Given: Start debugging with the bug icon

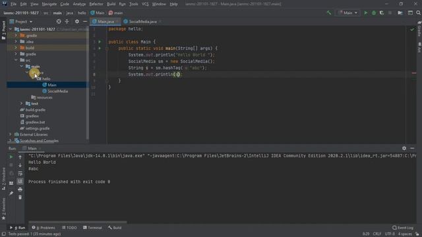Looking at the screenshot, I should point(374,13).
